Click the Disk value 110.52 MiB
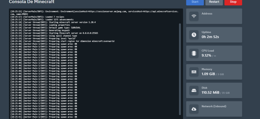 pos(211,92)
